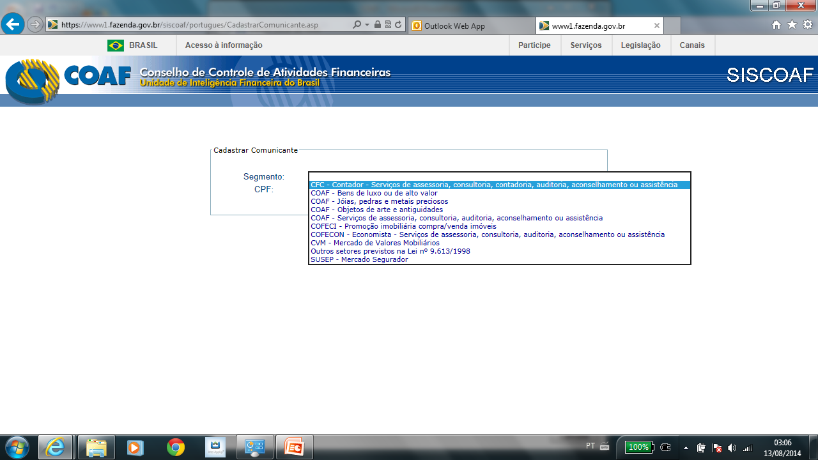Click the volume speaker tray icon
This screenshot has height=460, width=818.
tap(732, 448)
